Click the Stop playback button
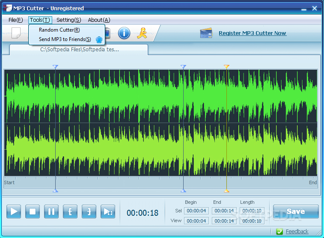Screen dimensions: 324x238 click(x=33, y=212)
